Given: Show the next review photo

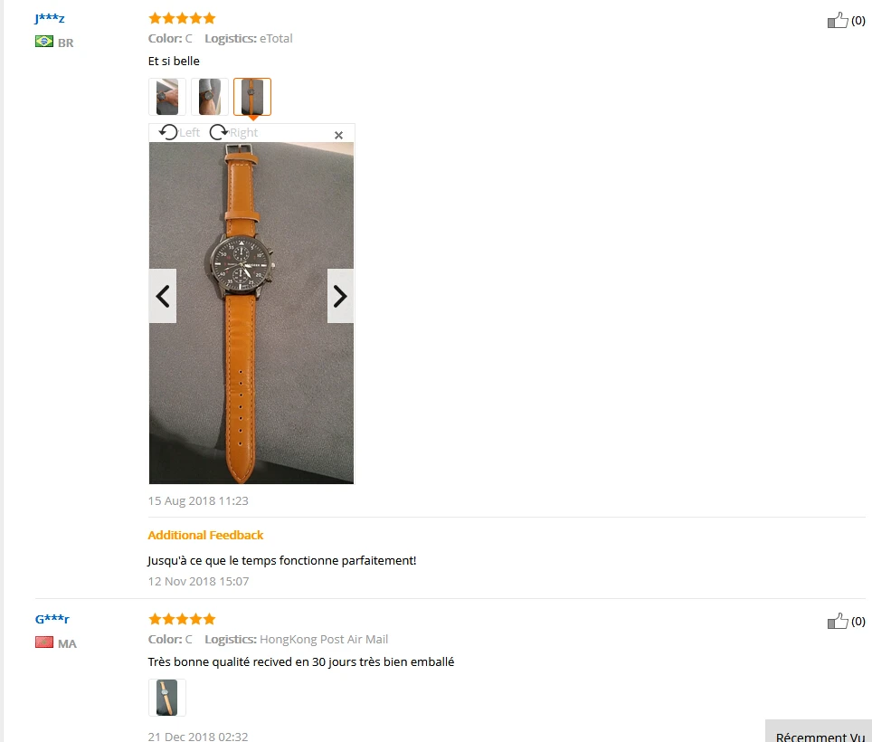Looking at the screenshot, I should 340,296.
